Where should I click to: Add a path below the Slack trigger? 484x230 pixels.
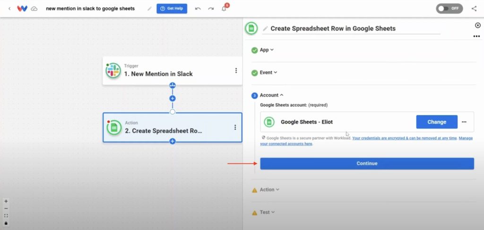point(173,85)
